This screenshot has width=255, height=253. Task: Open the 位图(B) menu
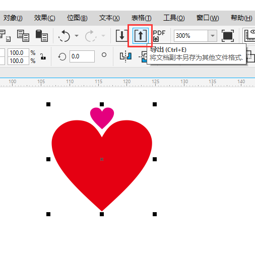click(x=77, y=18)
